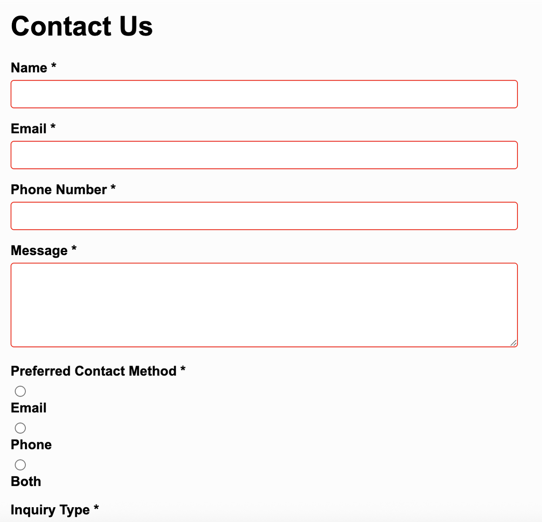Click the required asterisk beside Preferred Contact Method
This screenshot has width=542, height=522.
[183, 369]
